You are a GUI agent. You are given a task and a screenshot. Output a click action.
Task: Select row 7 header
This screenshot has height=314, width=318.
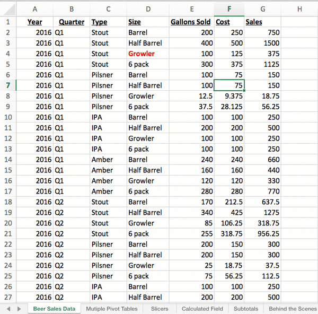(8, 85)
